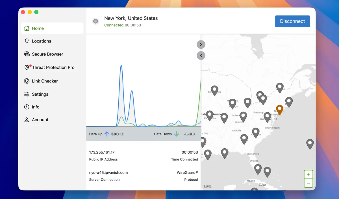Select the Kansas City map pin
339x199 pixels.
tap(210, 115)
